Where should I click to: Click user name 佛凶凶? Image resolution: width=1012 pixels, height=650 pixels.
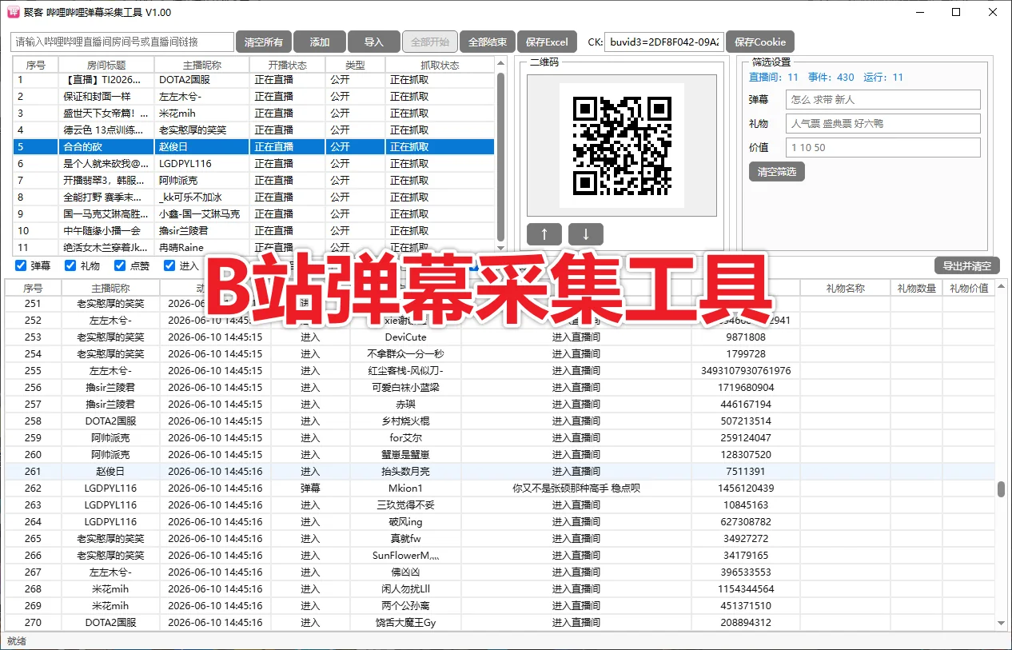[x=405, y=572]
